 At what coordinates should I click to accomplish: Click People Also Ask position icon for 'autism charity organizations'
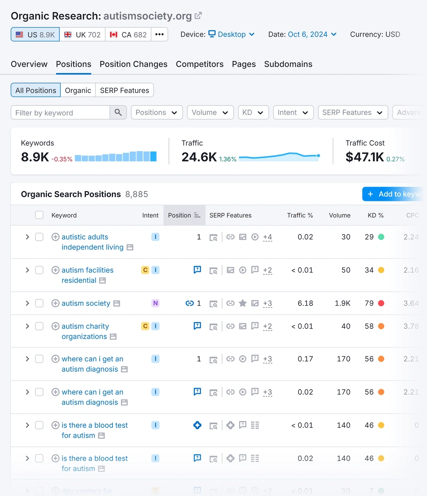click(x=197, y=326)
